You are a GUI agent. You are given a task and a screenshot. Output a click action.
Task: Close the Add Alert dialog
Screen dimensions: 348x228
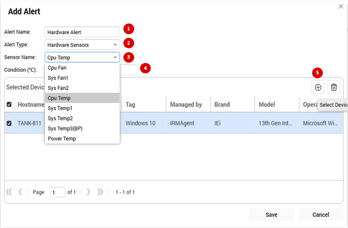point(341,6)
